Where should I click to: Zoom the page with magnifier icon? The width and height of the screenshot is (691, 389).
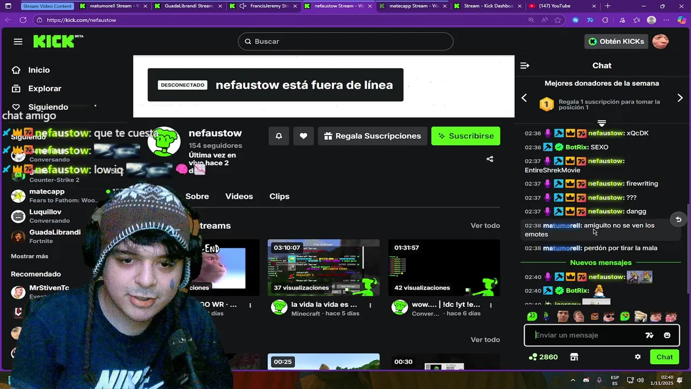tap(531, 20)
